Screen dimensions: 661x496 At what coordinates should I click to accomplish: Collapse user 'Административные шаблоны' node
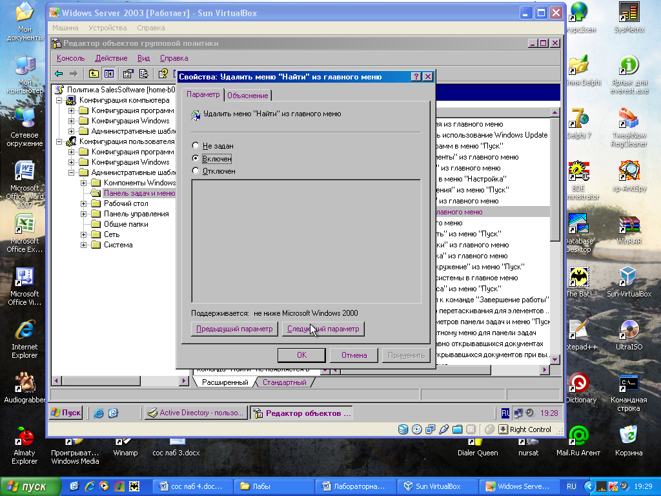(x=71, y=172)
